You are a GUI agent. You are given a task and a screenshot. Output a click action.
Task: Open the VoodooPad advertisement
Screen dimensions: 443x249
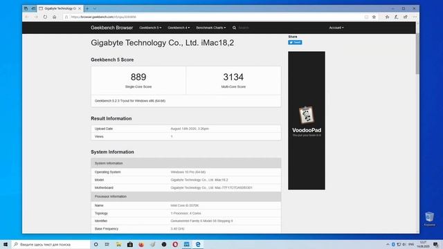click(307, 120)
